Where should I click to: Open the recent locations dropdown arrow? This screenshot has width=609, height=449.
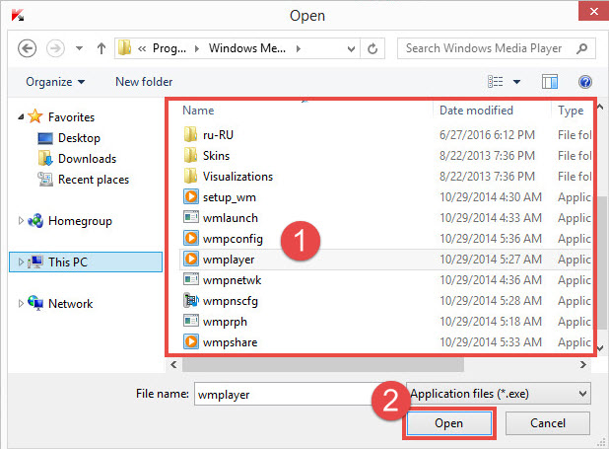pyautogui.click(x=79, y=48)
